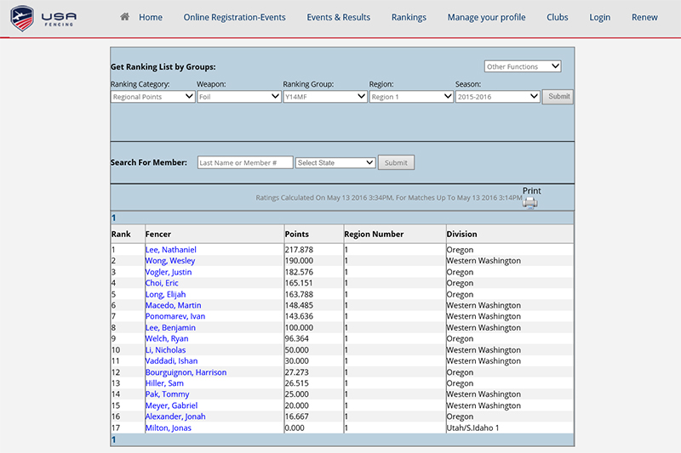Expand the Other Functions dropdown
Viewport: 681px width, 453px height.
point(523,66)
